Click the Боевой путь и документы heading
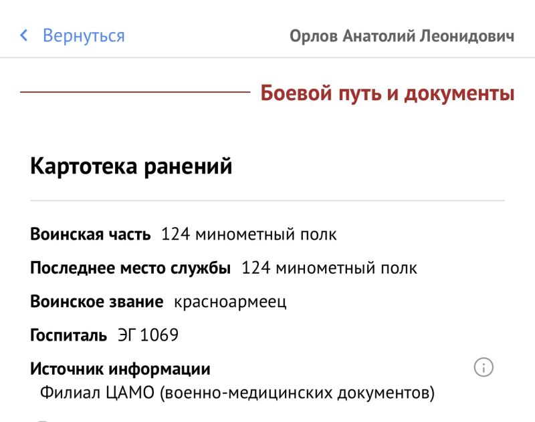 click(x=387, y=93)
